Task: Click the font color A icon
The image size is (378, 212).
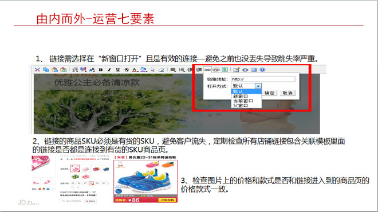Action: click(135, 70)
